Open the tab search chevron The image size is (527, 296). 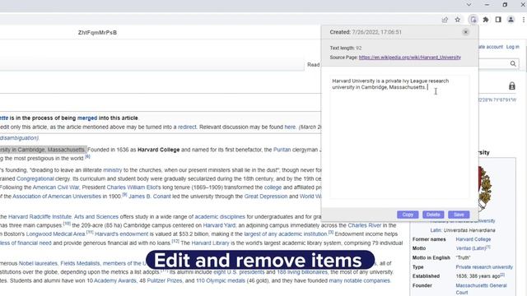coord(469,5)
